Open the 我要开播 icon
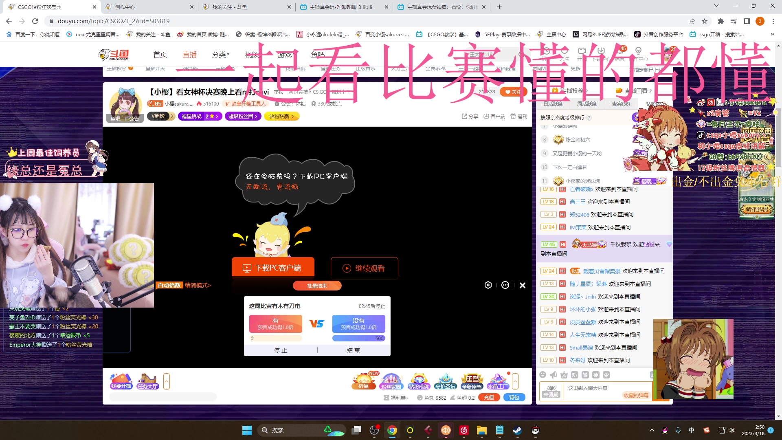The width and height of the screenshot is (782, 440). [x=121, y=381]
